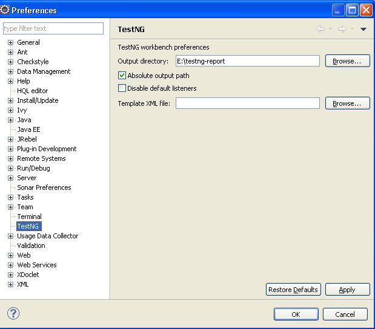
Task: Expand the Tasks tree node
Action: click(x=10, y=197)
